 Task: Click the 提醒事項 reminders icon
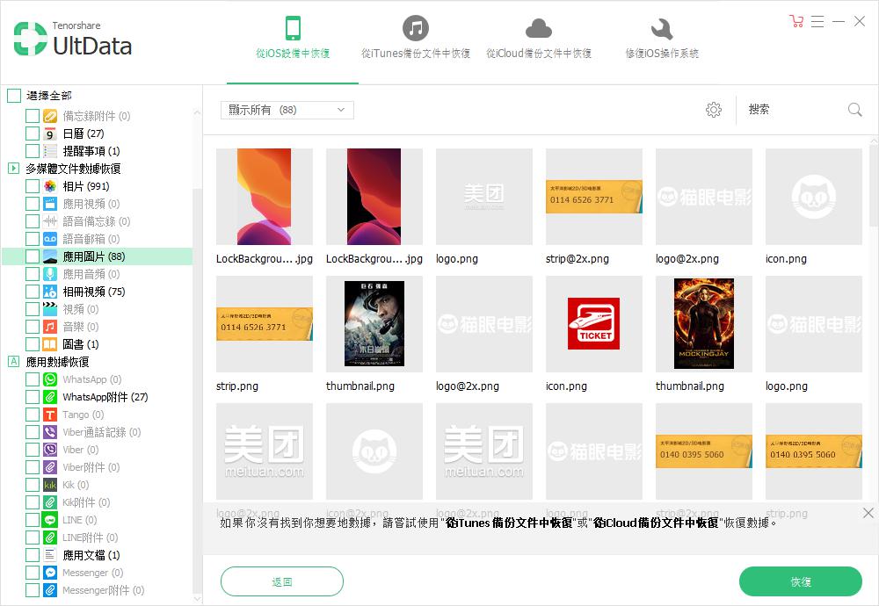(x=50, y=151)
